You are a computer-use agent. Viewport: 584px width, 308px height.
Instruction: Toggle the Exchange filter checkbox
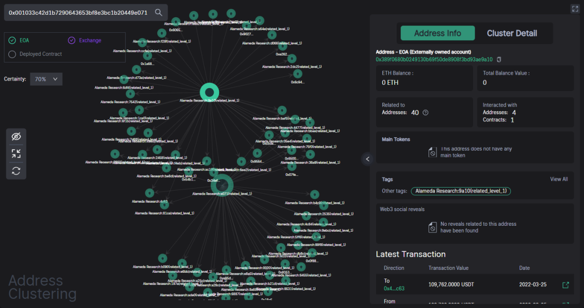pyautogui.click(x=71, y=40)
